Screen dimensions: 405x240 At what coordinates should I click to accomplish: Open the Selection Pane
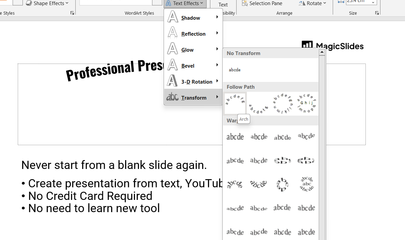pyautogui.click(x=262, y=3)
